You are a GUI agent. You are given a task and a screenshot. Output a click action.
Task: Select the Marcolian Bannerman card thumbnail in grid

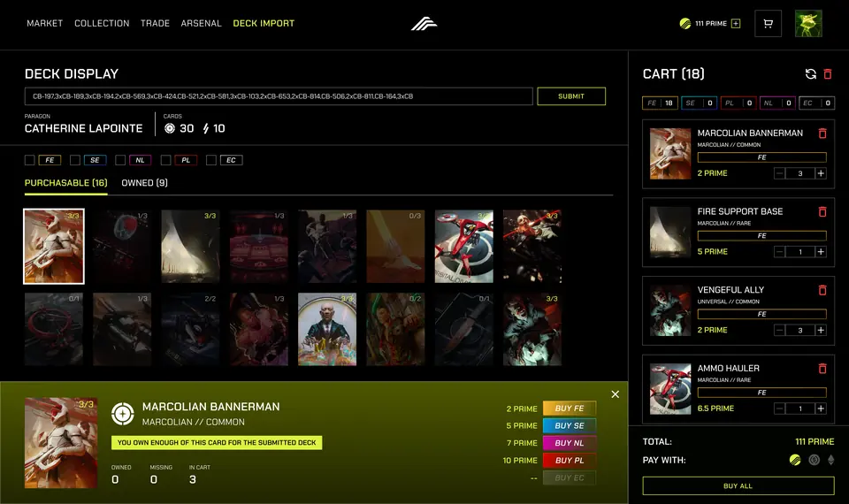54,247
